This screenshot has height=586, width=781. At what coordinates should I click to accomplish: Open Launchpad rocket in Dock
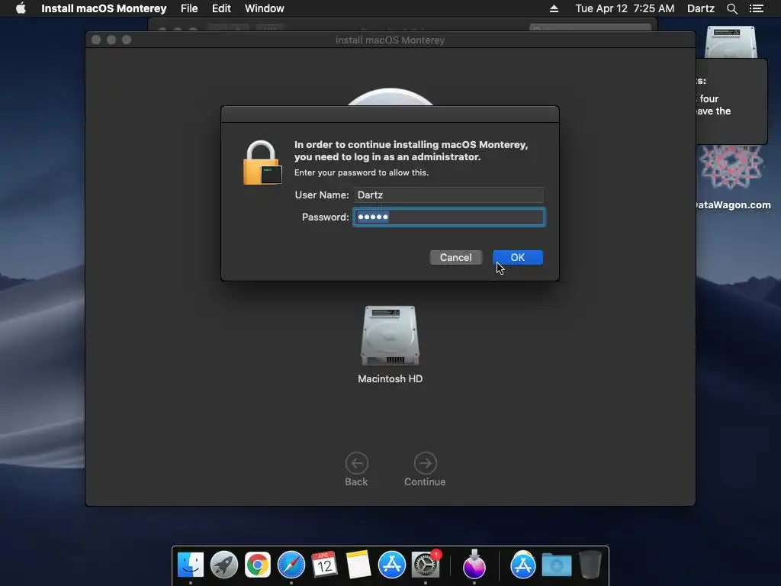pos(224,565)
